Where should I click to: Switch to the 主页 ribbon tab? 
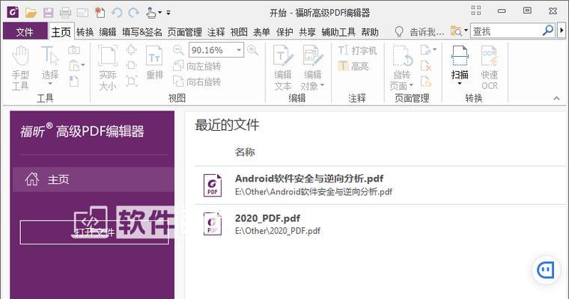61,32
